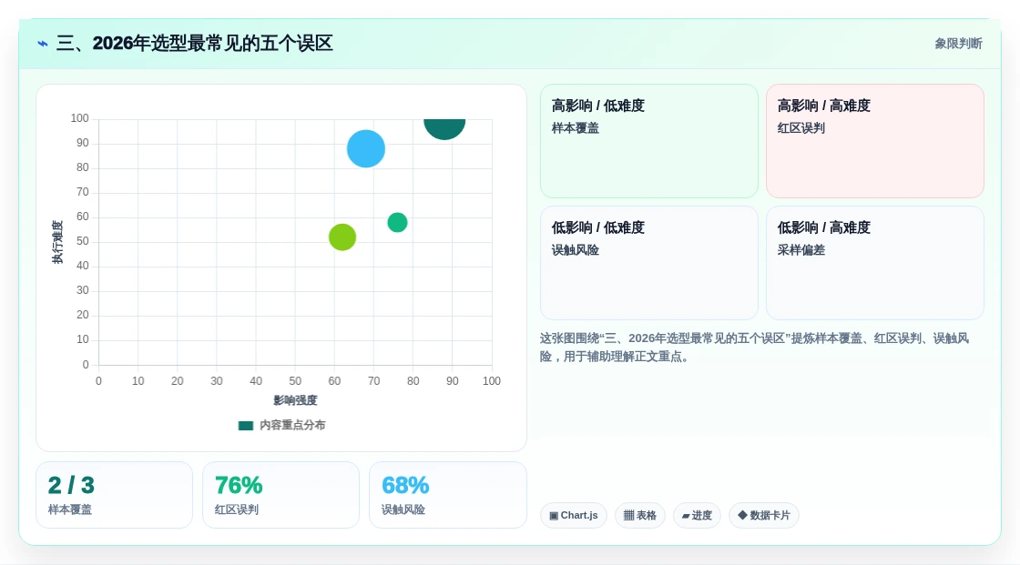Click the 进度 tag chip
The height and width of the screenshot is (565, 1020).
tap(697, 516)
